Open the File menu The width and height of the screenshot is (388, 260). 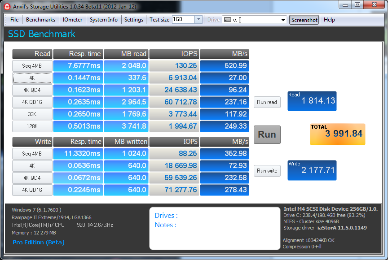[14, 20]
